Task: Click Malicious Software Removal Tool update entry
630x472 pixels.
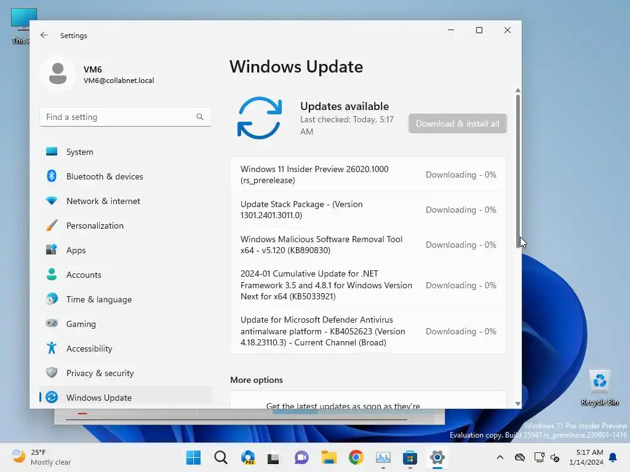Action: click(x=368, y=245)
